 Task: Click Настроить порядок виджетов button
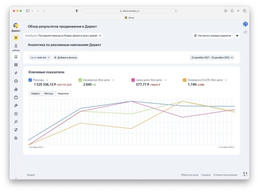coord(212,35)
